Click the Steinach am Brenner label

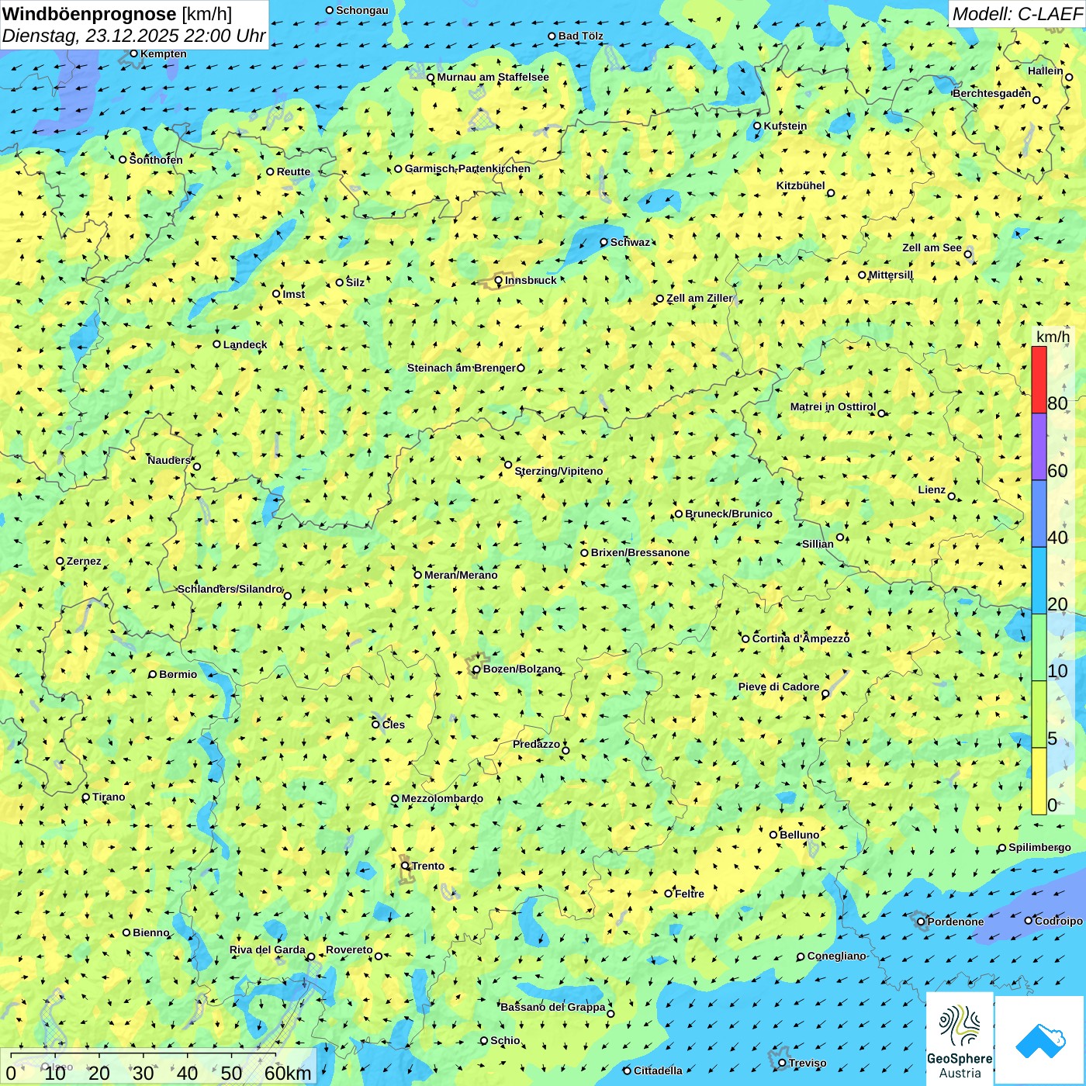pos(462,368)
